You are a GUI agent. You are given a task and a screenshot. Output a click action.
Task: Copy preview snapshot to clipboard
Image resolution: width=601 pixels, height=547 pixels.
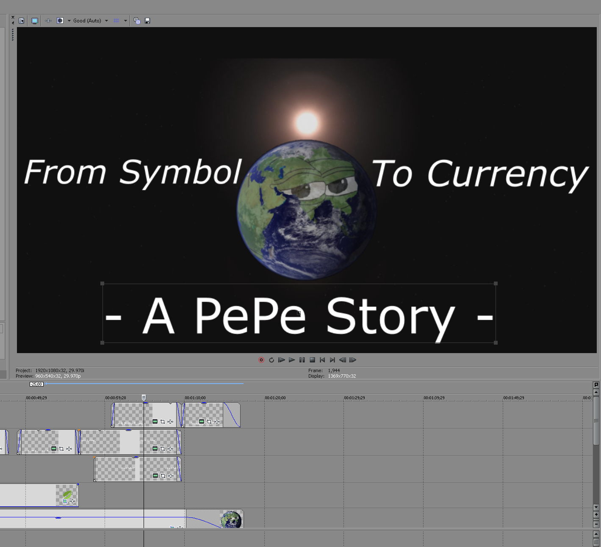pos(137,21)
